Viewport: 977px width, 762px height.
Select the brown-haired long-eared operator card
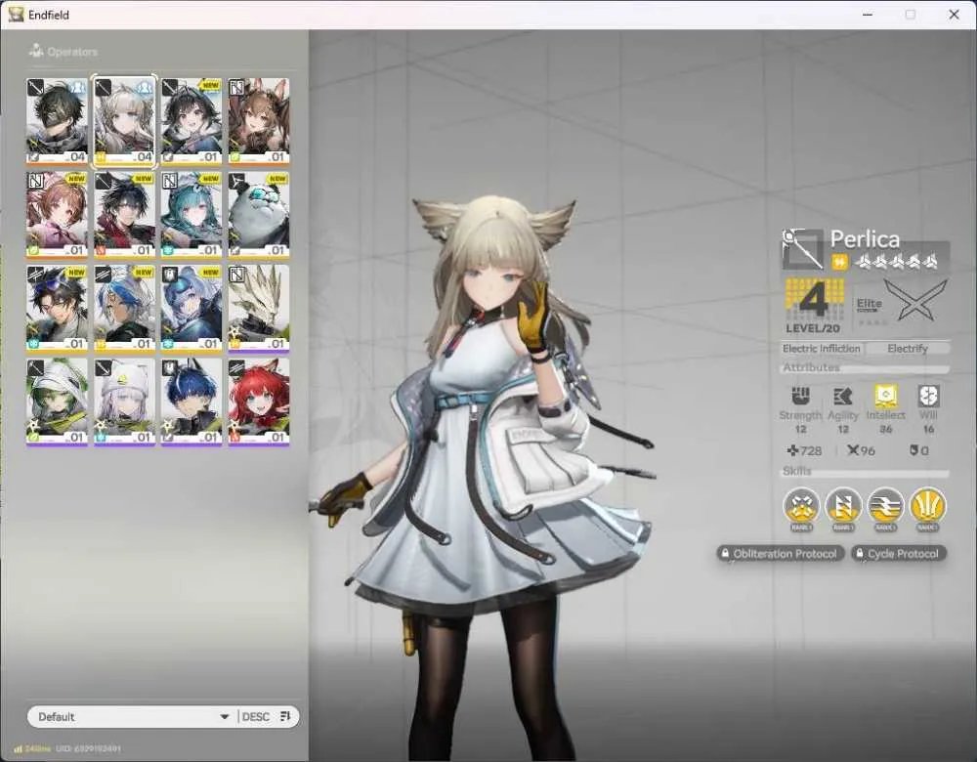pyautogui.click(x=259, y=121)
